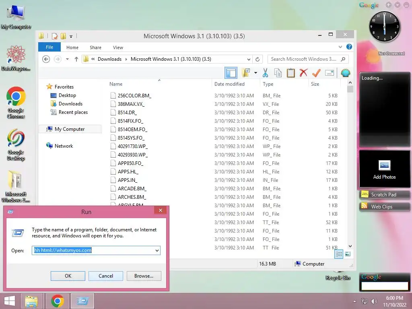Select the Explorer search box
This screenshot has width=412, height=309.
click(x=308, y=59)
